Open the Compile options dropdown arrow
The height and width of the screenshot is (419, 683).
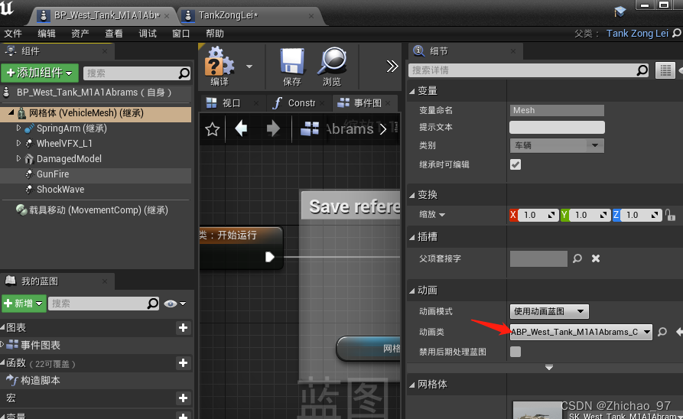(x=249, y=67)
